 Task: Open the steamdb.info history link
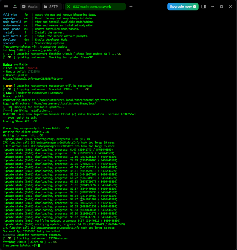[33, 79]
